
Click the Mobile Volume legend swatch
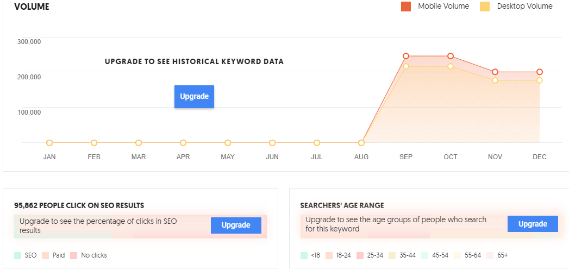[406, 7]
